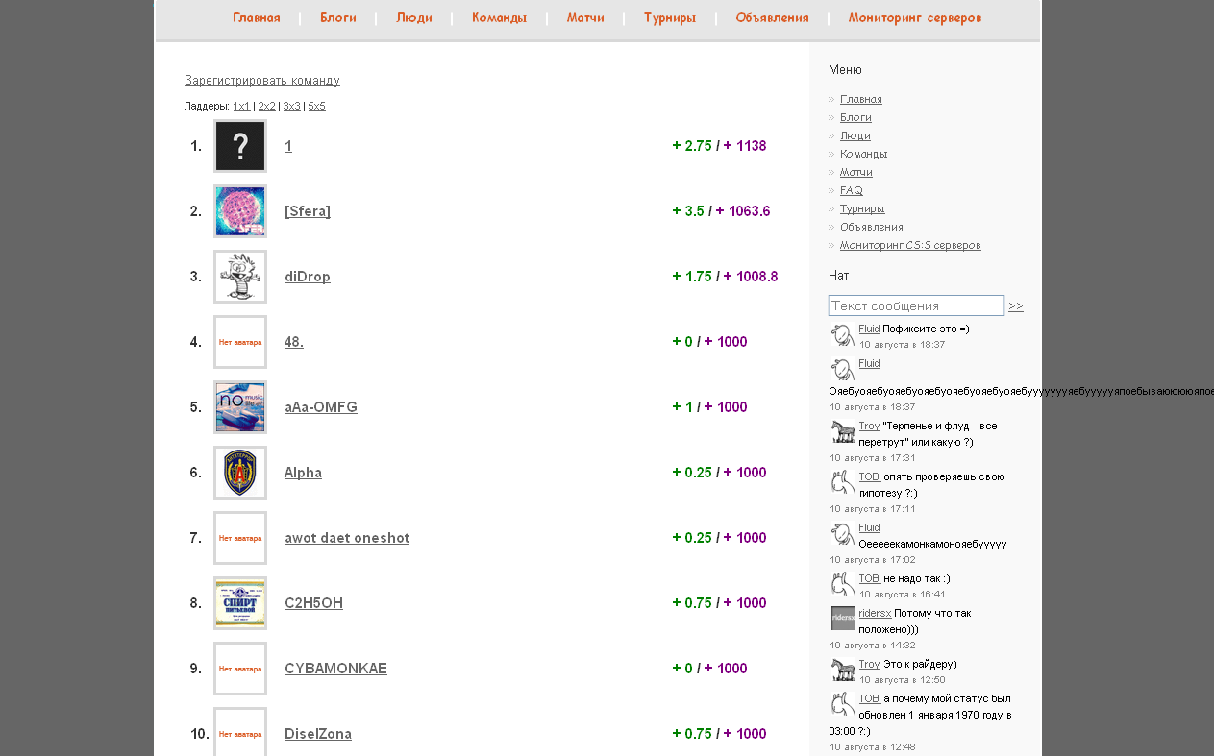Open the awot daet oneshot team page
Image resolution: width=1214 pixels, height=756 pixels.
[347, 538]
